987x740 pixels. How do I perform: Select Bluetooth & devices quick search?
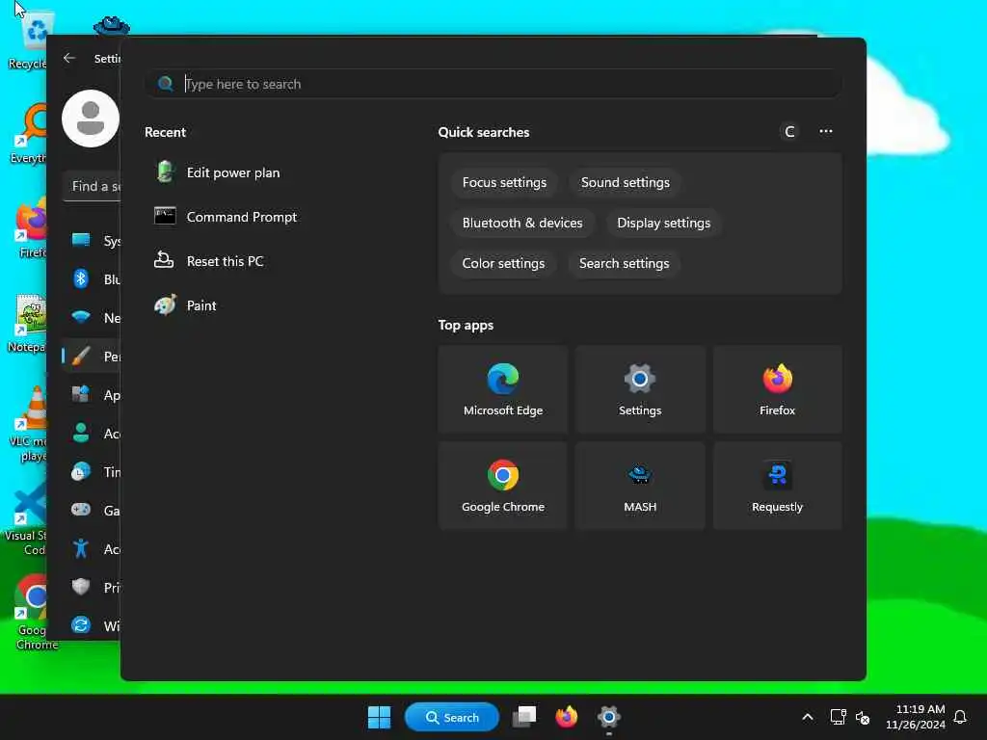522,223
